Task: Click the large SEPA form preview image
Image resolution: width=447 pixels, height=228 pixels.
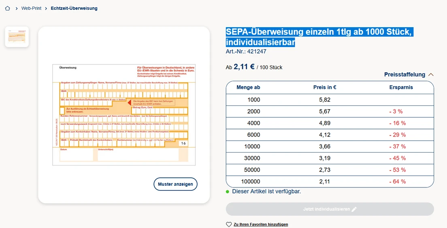Action: click(124, 114)
